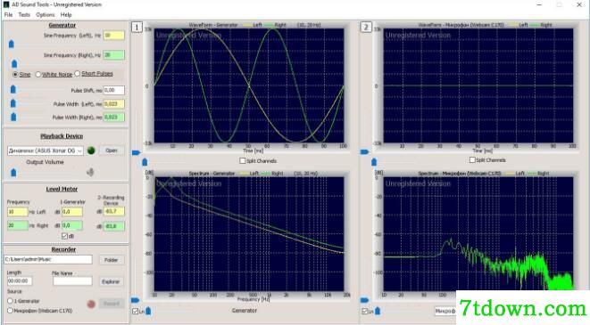Open the Tests menu
This screenshot has width=590, height=325.
[x=24, y=14]
